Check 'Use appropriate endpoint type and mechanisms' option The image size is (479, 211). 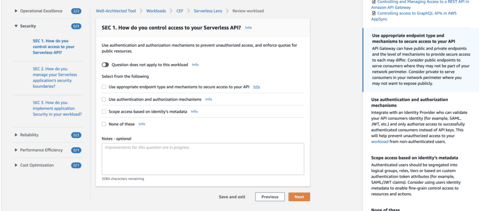[x=104, y=87]
